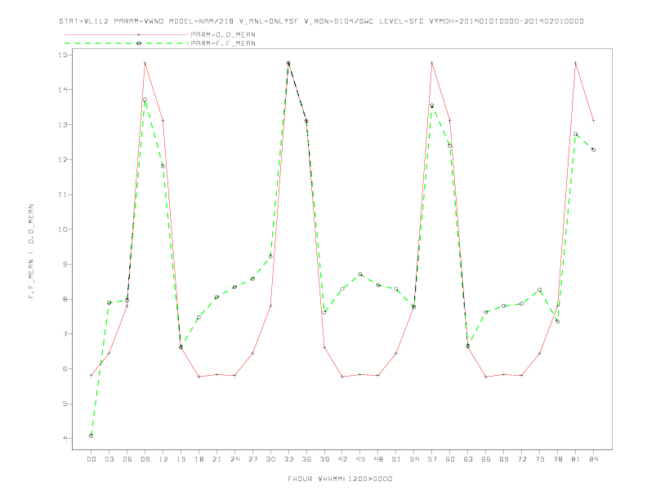647x500 pixels.
Task: Click x-axis forecast hour label 81
Action: pyautogui.click(x=576, y=459)
